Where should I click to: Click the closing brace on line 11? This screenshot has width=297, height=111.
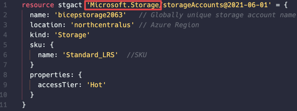(x=24, y=105)
